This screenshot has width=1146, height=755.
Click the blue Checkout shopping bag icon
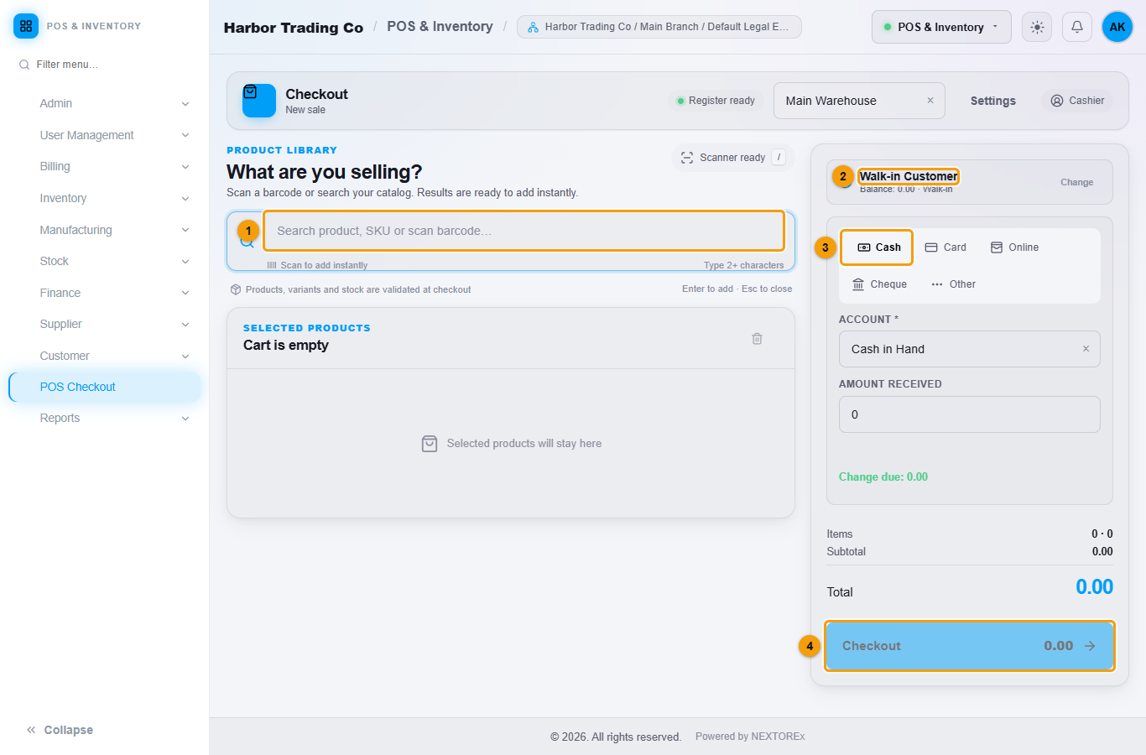pos(259,101)
